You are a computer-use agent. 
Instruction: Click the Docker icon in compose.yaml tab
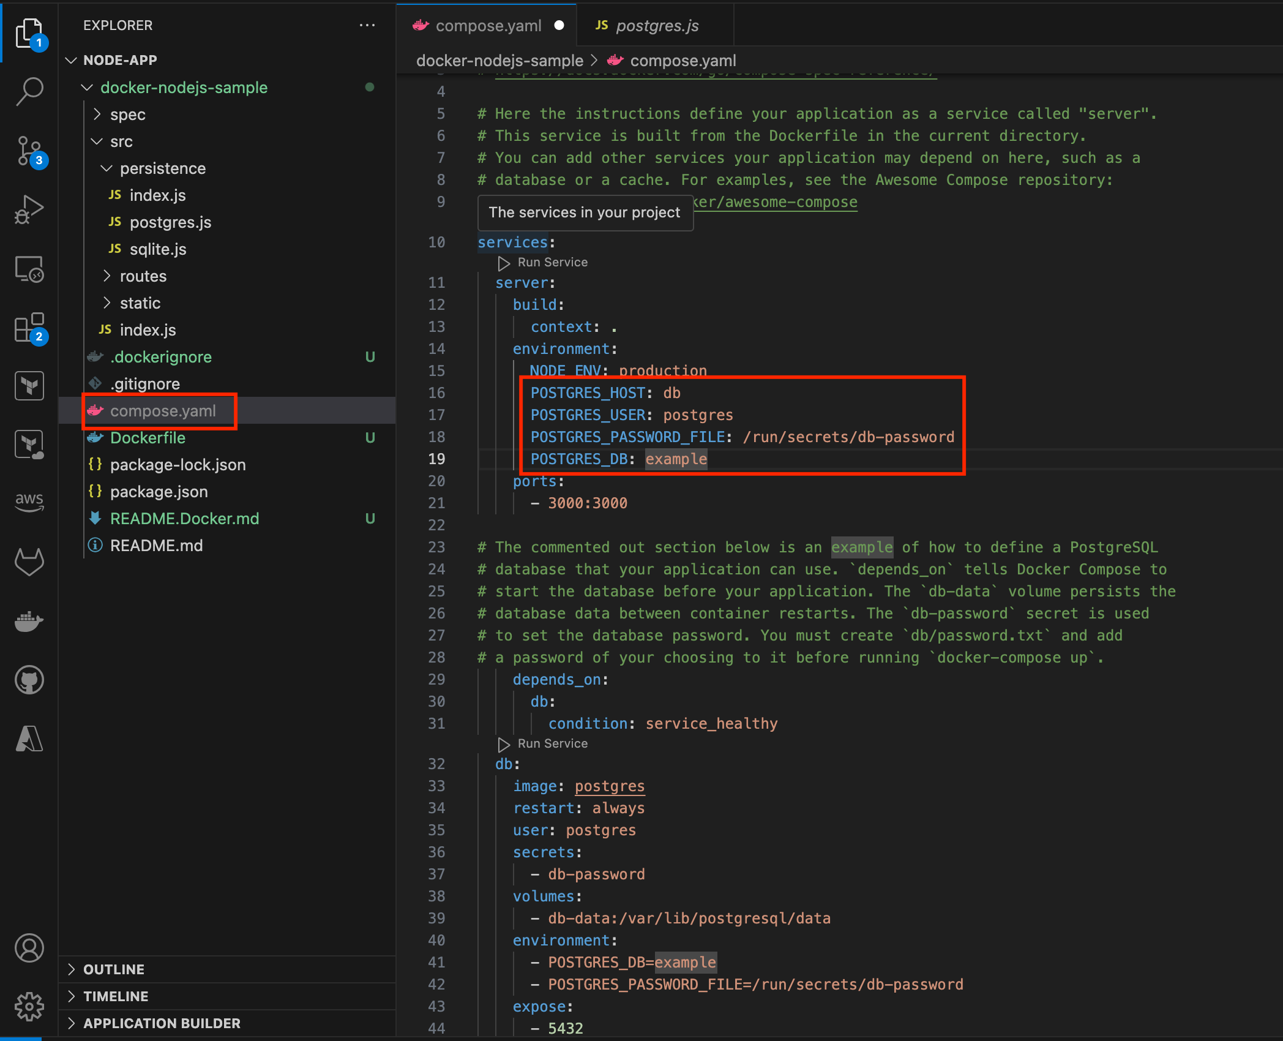[x=421, y=25]
